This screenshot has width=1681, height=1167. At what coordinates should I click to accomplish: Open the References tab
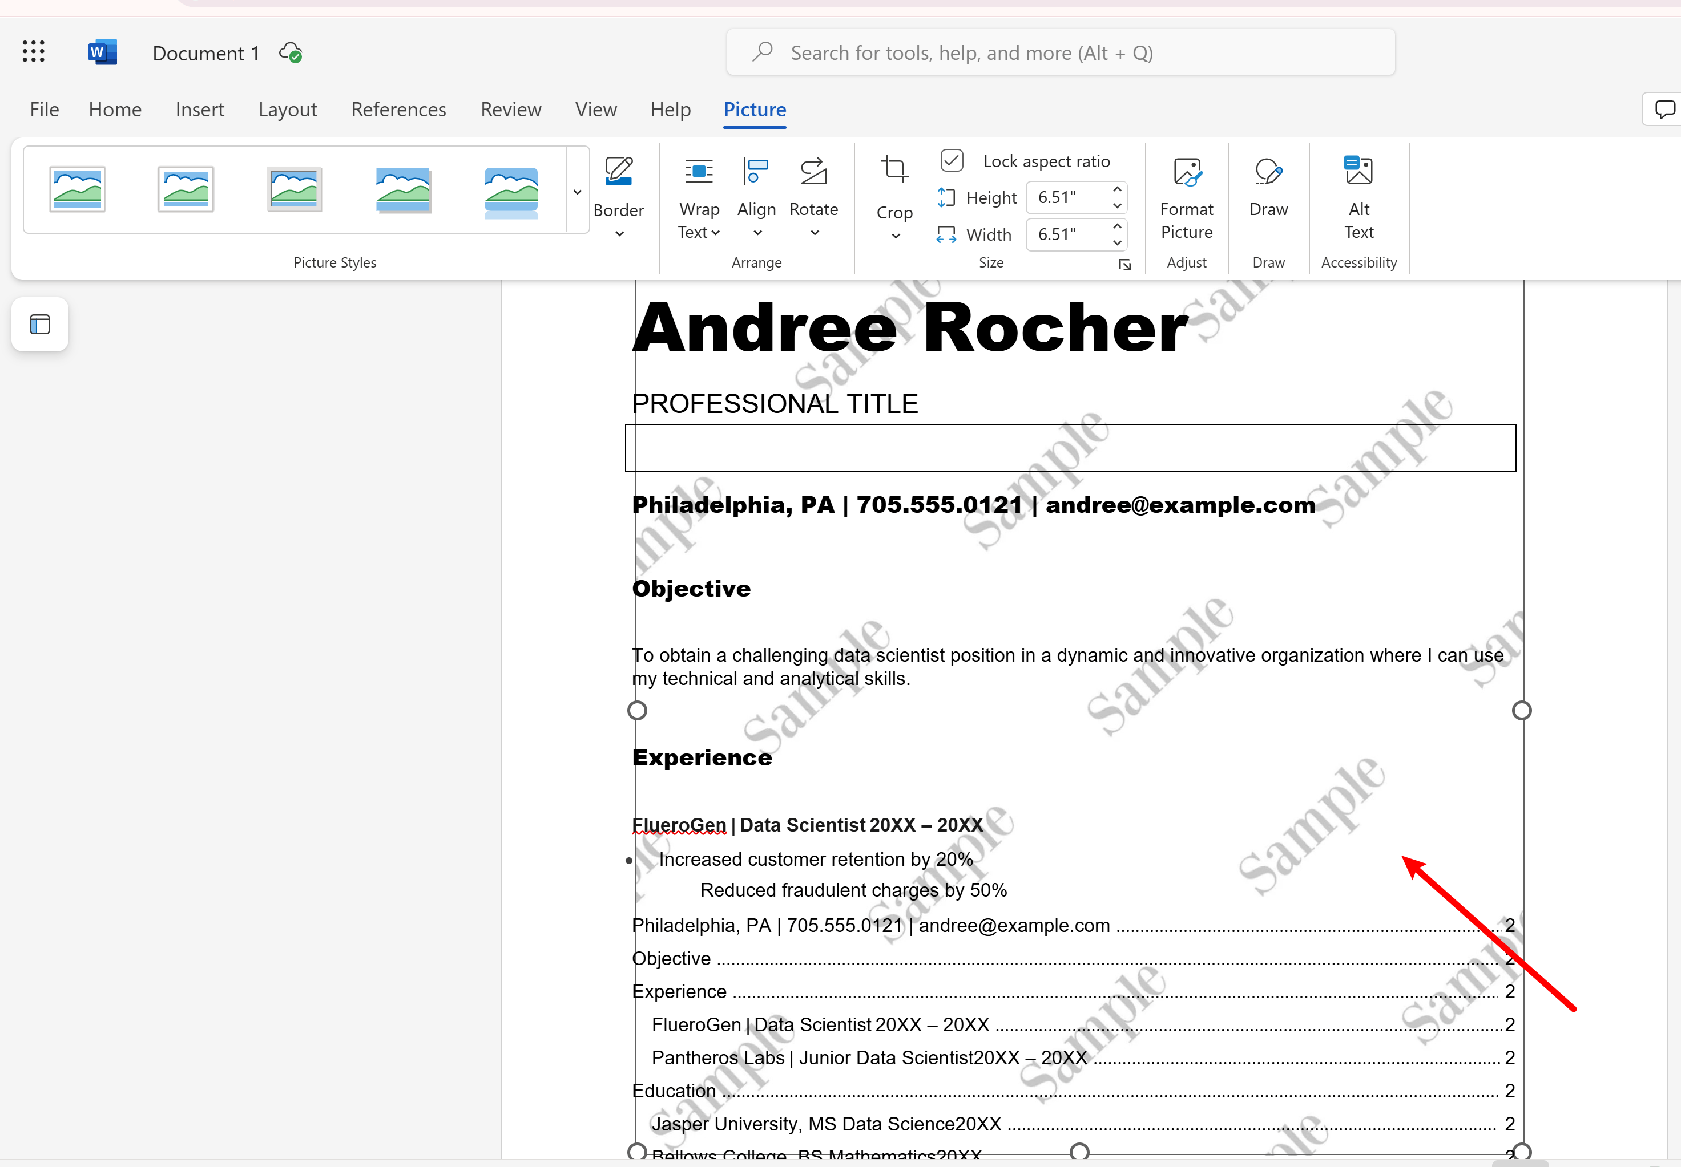[398, 110]
